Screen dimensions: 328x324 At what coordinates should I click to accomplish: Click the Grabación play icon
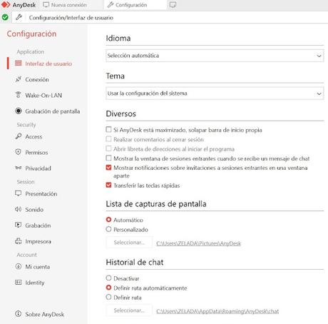19,225
